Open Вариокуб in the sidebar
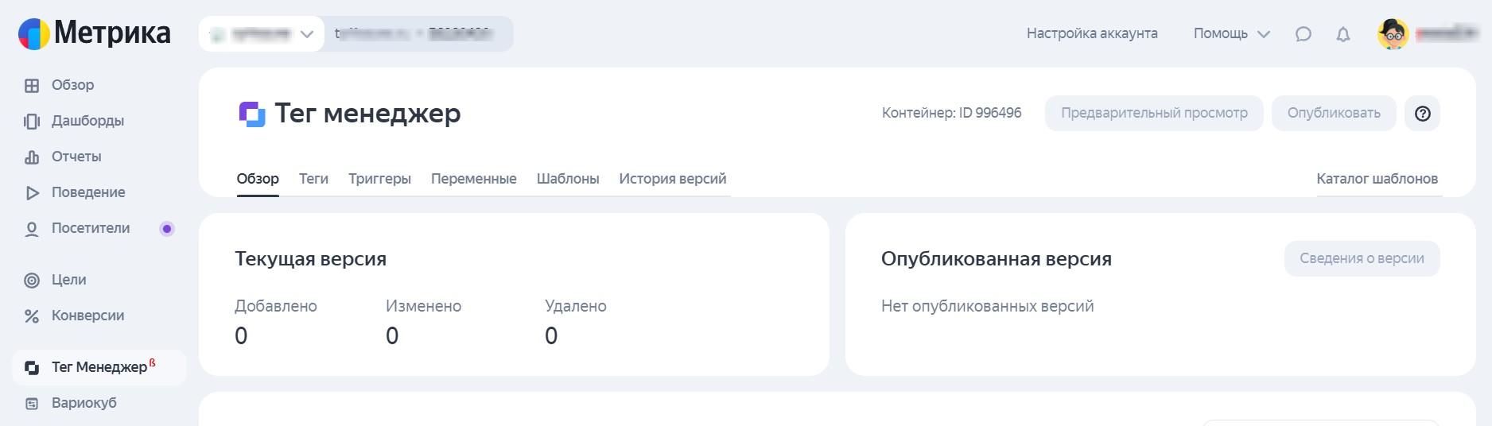The height and width of the screenshot is (426, 1492). point(84,403)
